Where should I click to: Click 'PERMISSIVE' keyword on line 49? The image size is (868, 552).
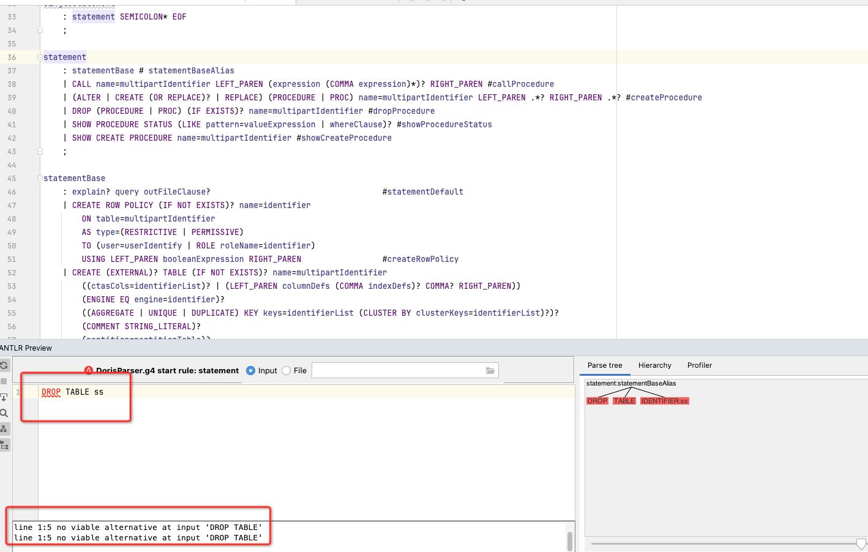click(215, 233)
